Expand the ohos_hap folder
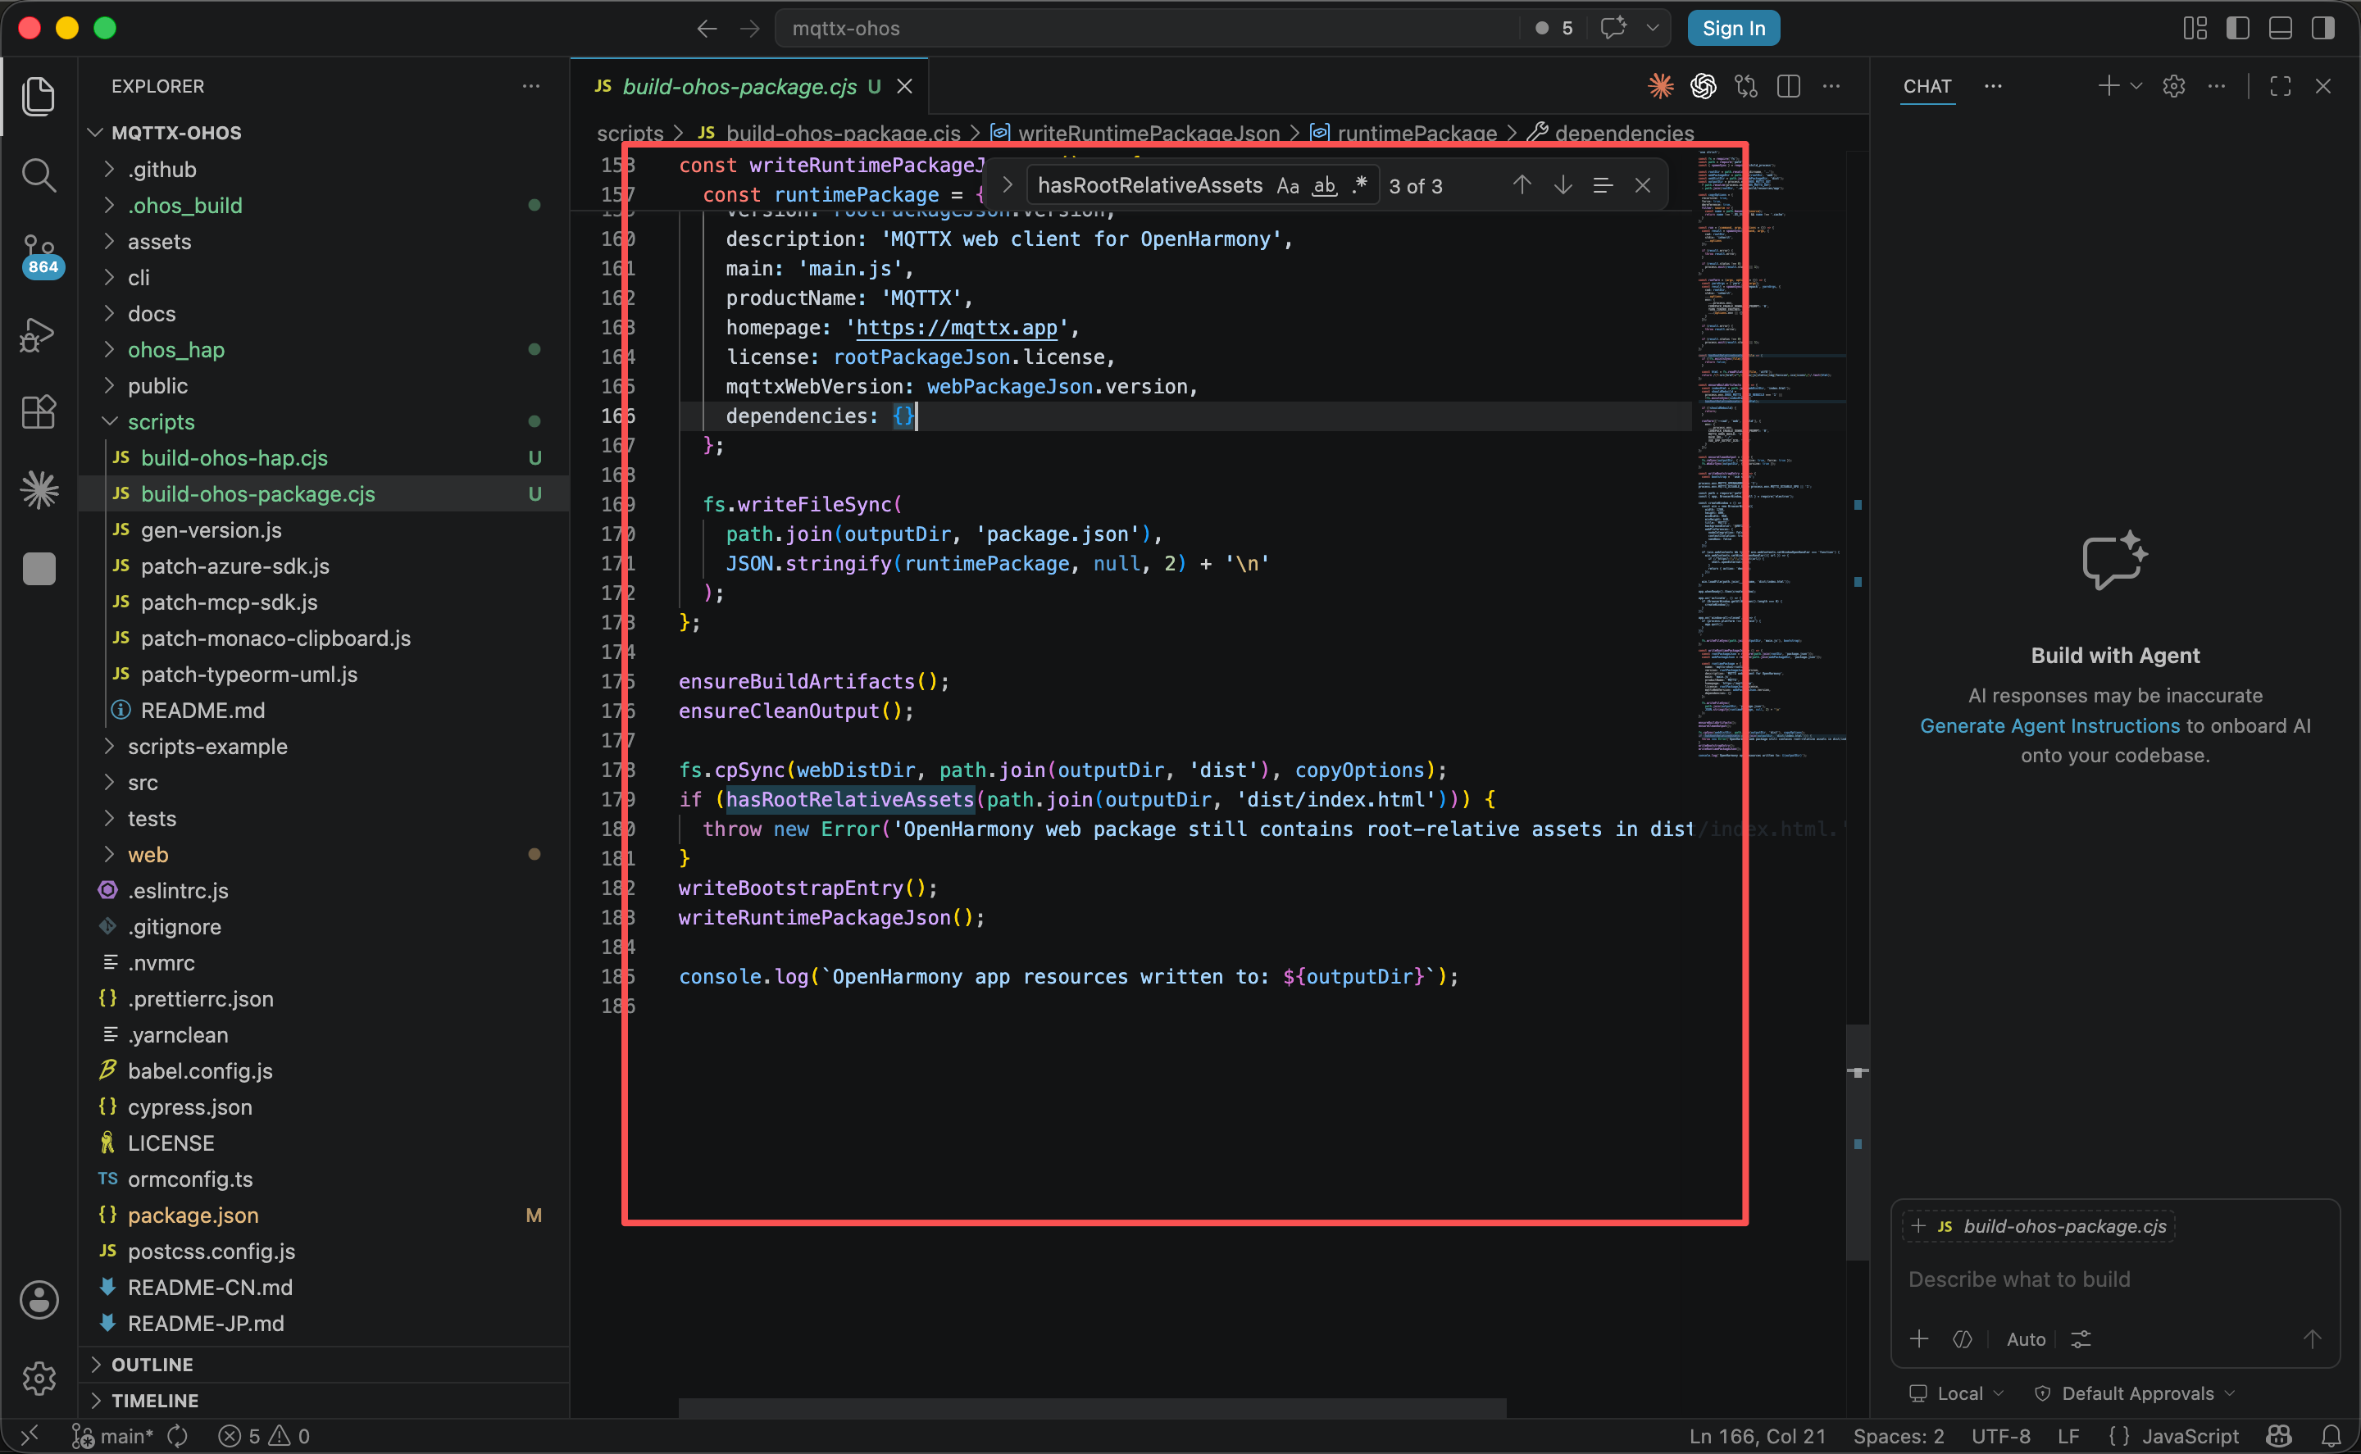Viewport: 2361px width, 1454px height. pos(109,349)
